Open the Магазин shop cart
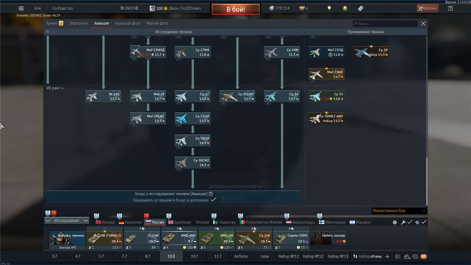 [427, 8]
